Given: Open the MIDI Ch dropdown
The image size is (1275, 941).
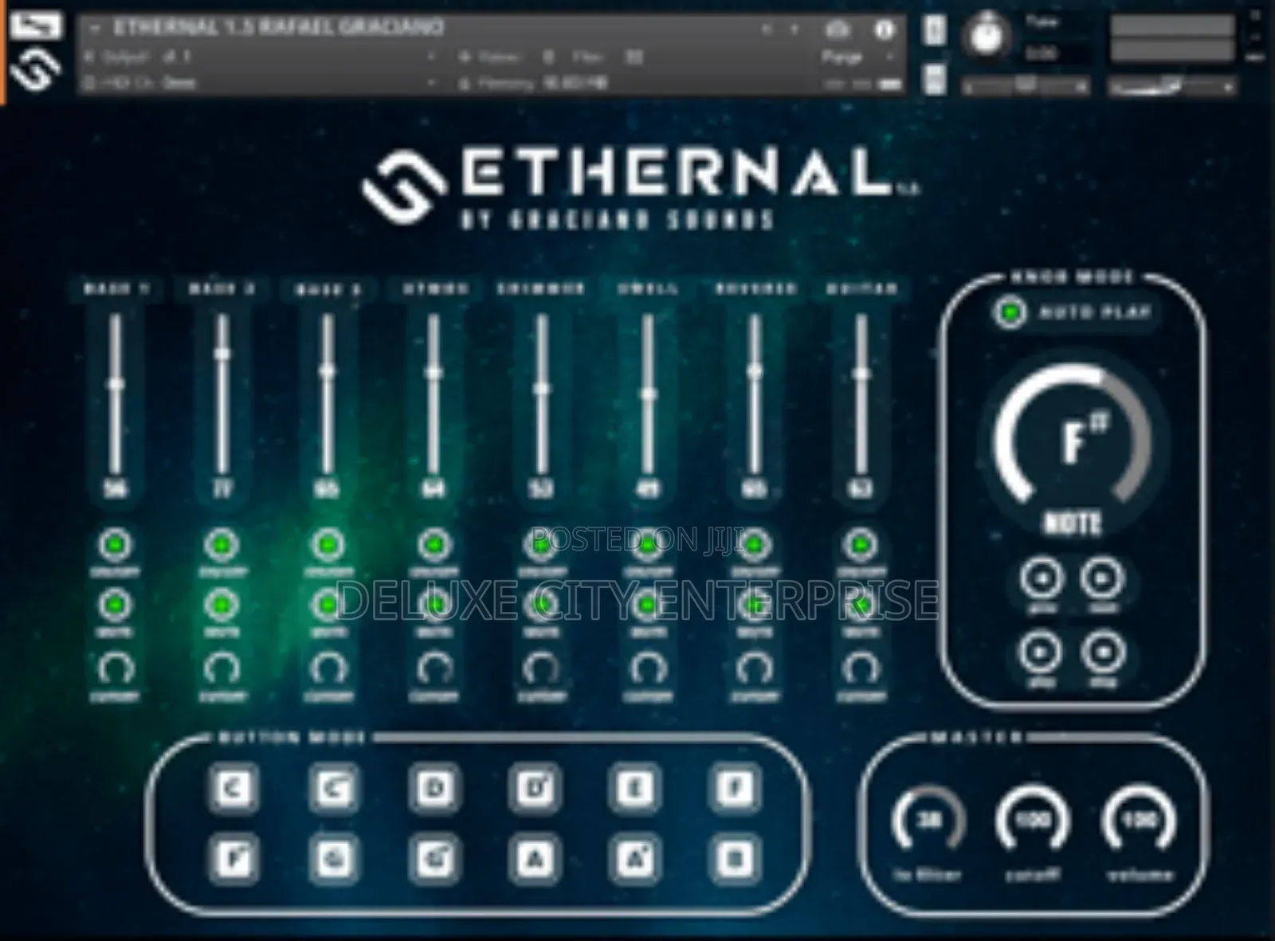Looking at the screenshot, I should pyautogui.click(x=261, y=82).
